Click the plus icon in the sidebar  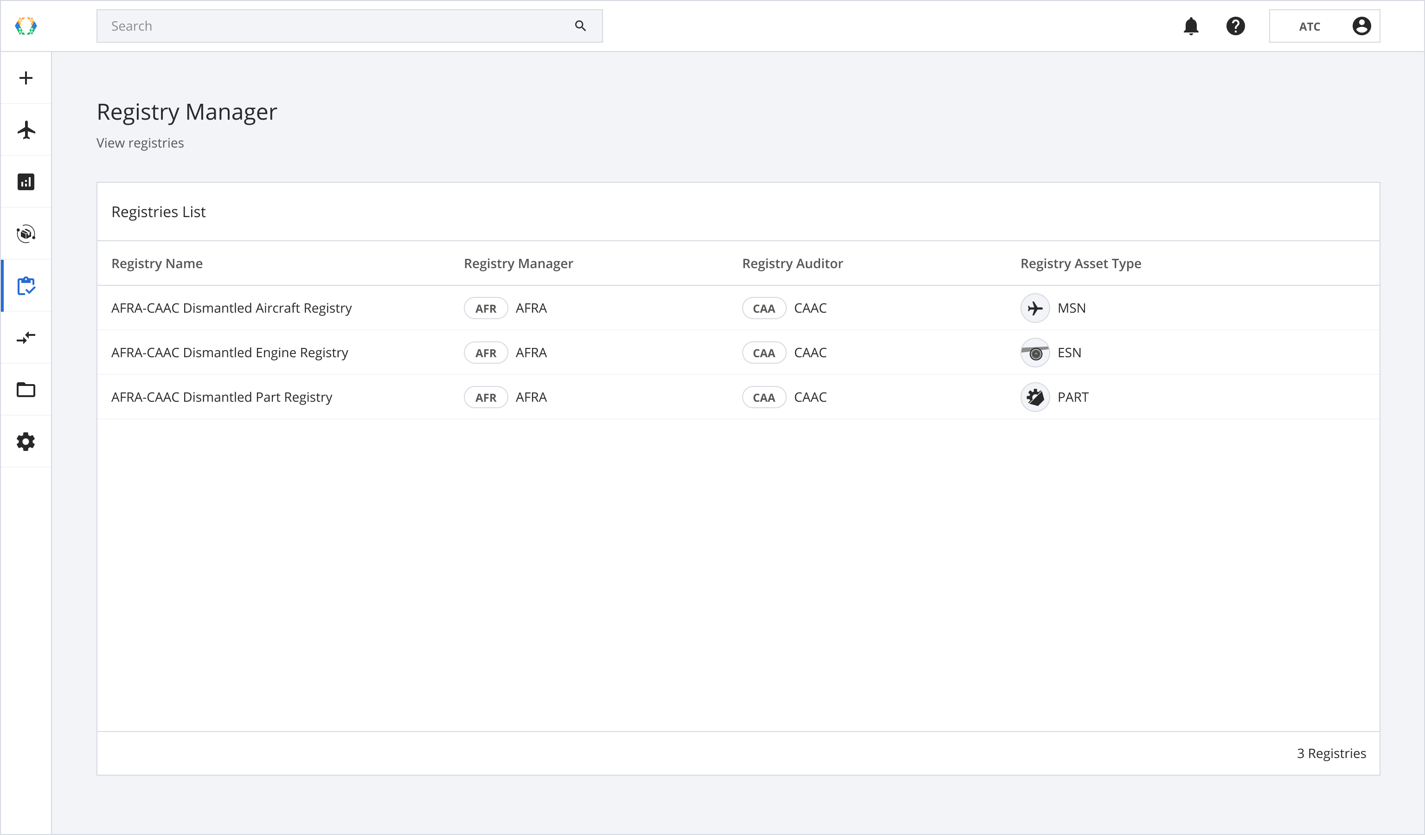coord(26,78)
